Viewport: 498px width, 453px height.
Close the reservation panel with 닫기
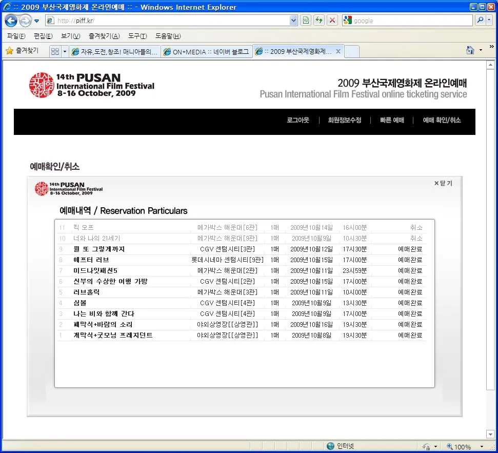coord(443,183)
